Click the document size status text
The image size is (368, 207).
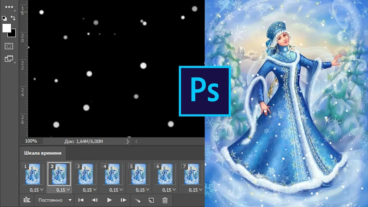[x=84, y=141]
